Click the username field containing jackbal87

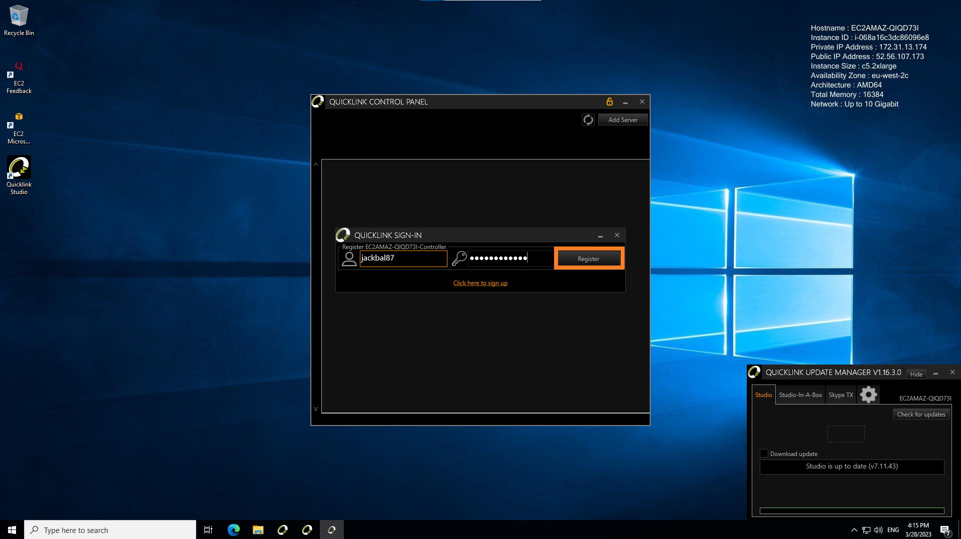coord(403,258)
